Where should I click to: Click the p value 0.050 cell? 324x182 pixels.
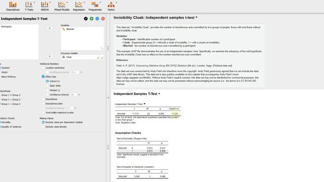161,114
